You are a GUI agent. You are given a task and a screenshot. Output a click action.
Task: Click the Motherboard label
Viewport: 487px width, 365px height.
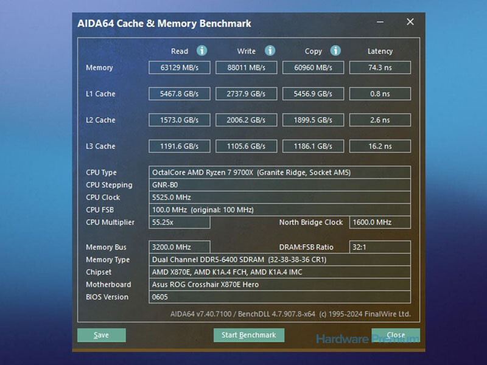pyautogui.click(x=108, y=284)
